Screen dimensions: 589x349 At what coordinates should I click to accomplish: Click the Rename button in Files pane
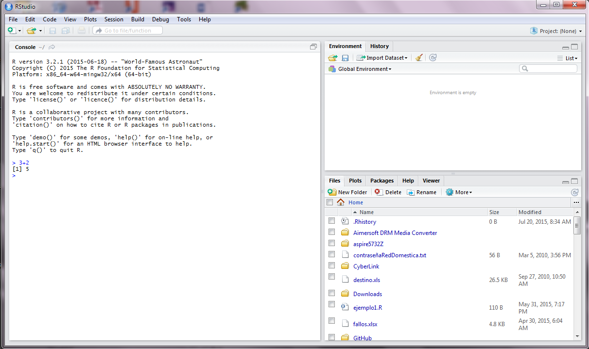tap(421, 192)
